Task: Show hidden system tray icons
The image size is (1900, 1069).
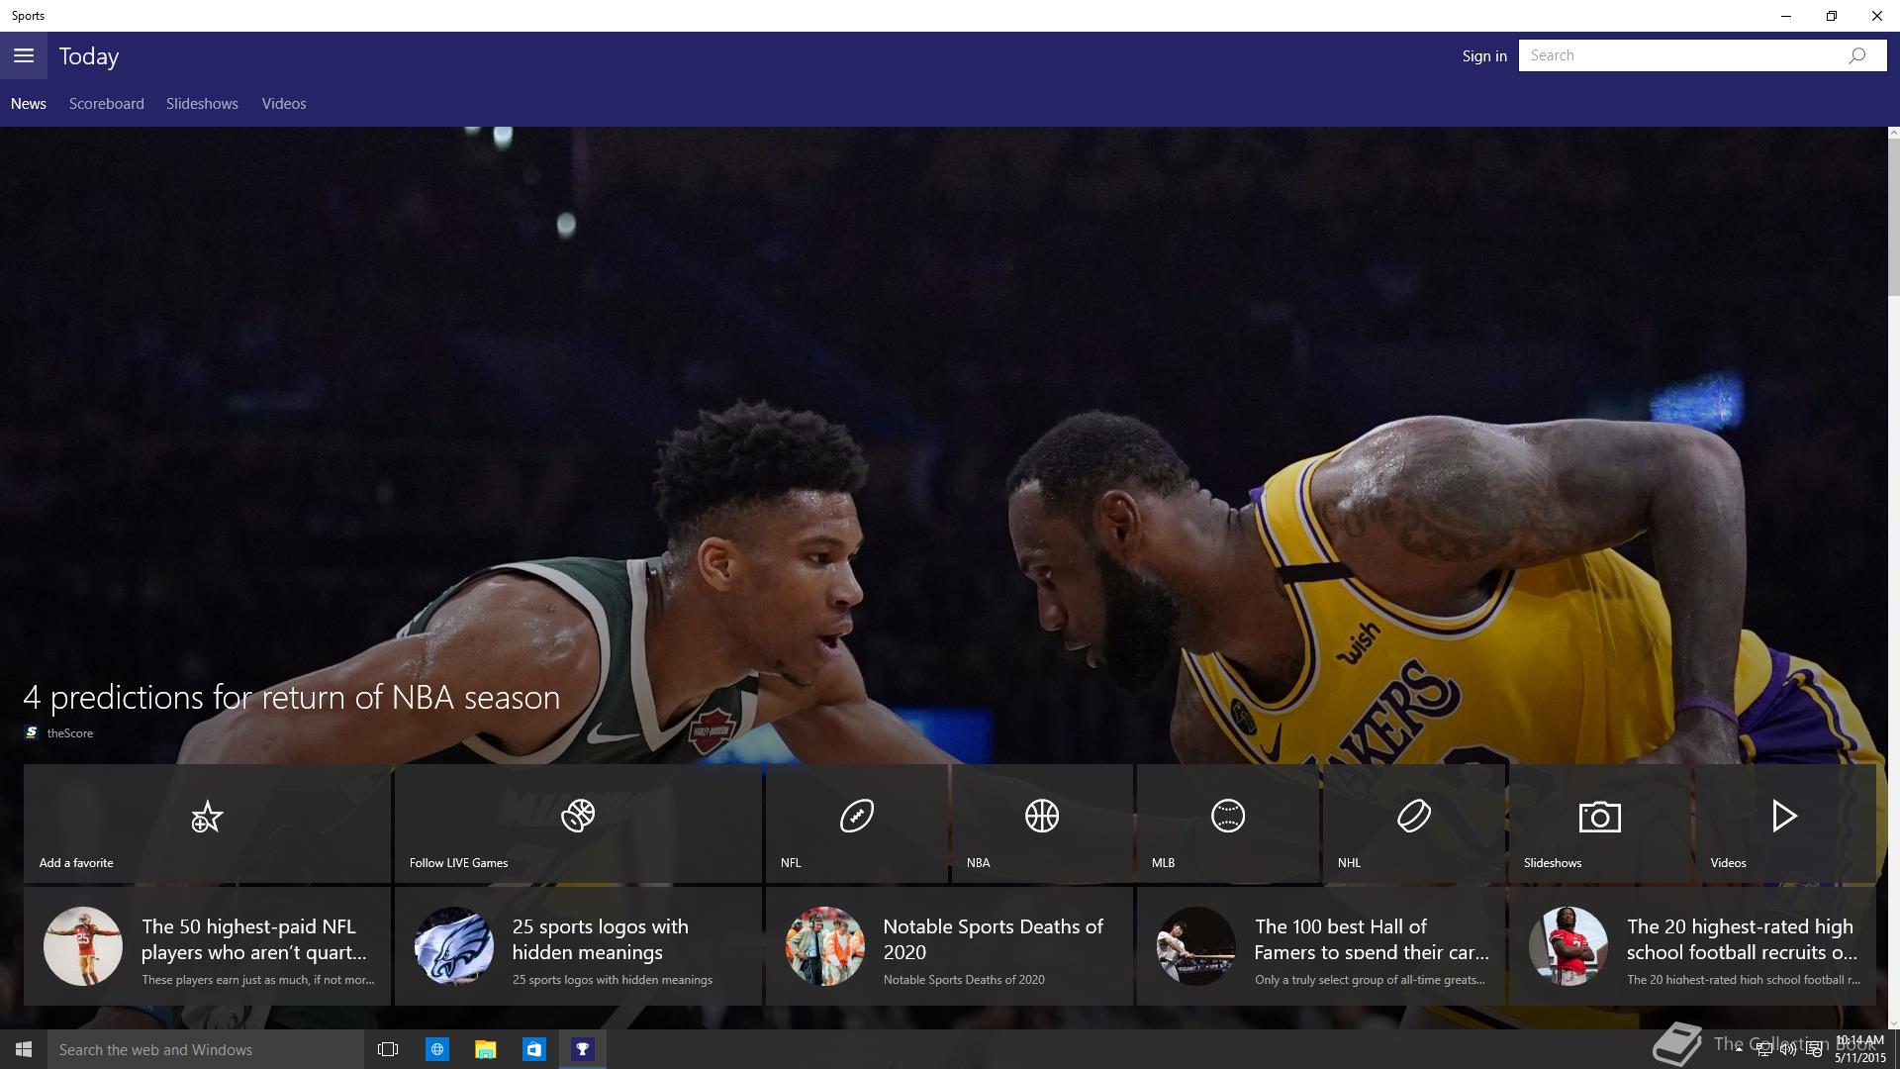Action: (x=1739, y=1050)
